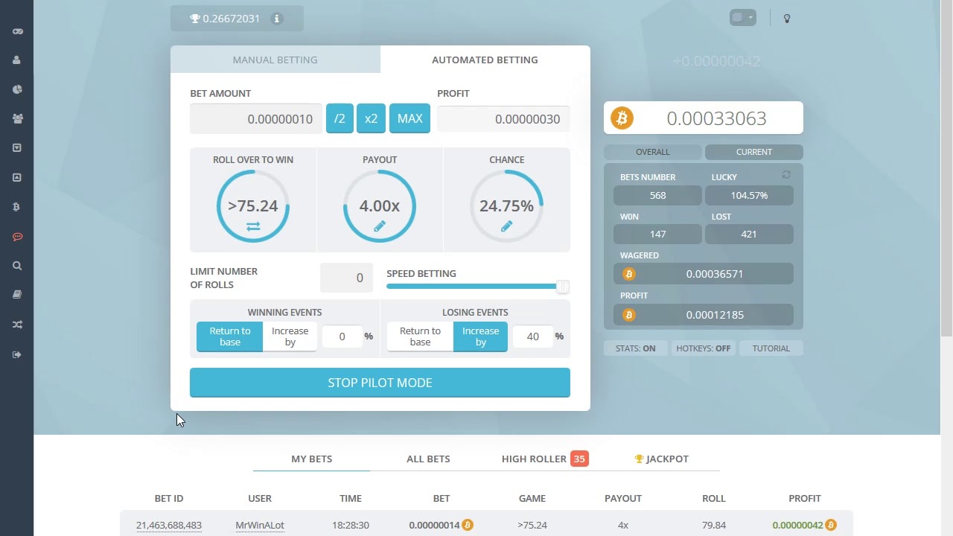Open the single-user profile icon in sidebar
This screenshot has height=536, width=953.
(17, 60)
